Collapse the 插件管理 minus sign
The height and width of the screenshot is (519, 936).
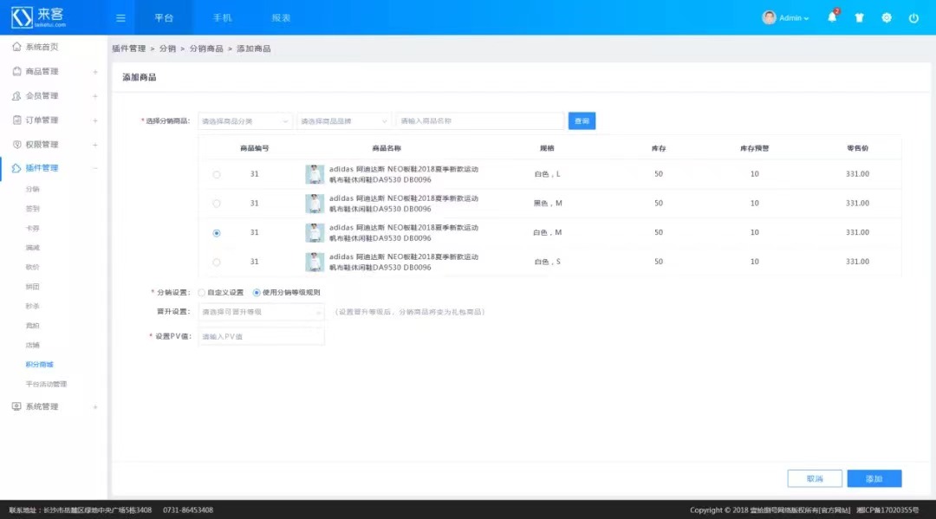95,168
